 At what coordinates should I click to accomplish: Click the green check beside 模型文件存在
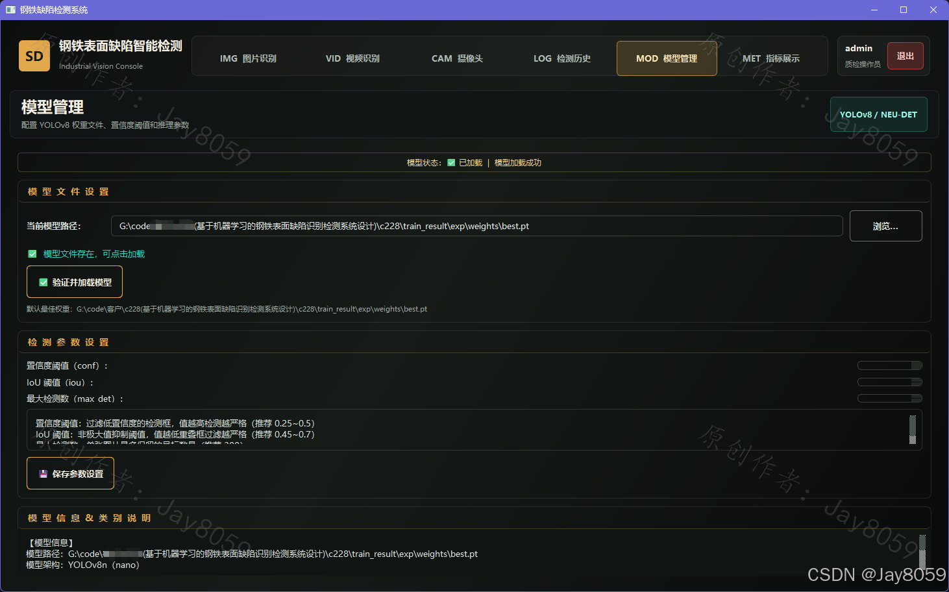(32, 254)
